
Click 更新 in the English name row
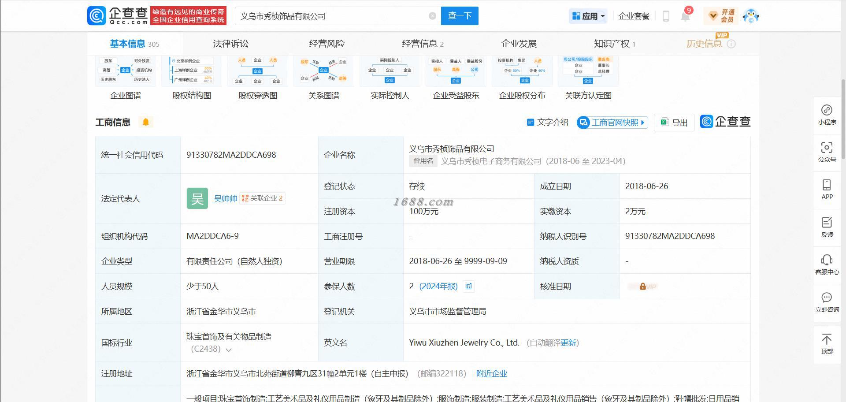568,342
